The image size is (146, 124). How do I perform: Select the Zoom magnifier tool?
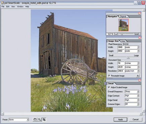point(39,120)
